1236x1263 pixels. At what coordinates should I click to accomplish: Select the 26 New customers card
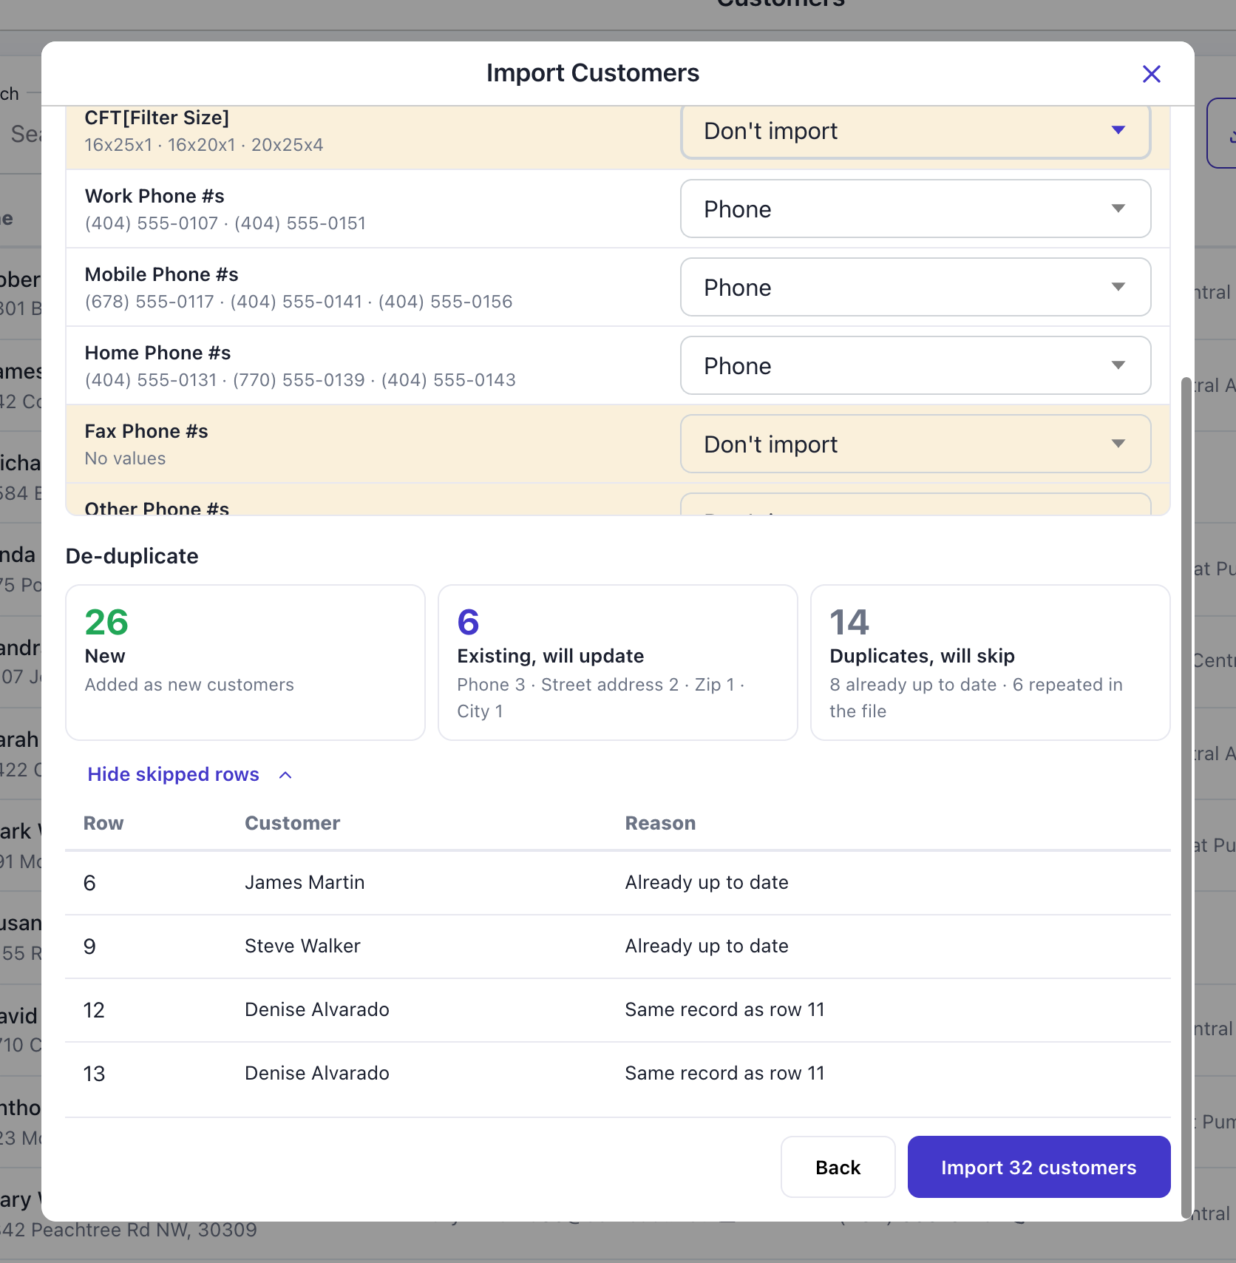245,663
